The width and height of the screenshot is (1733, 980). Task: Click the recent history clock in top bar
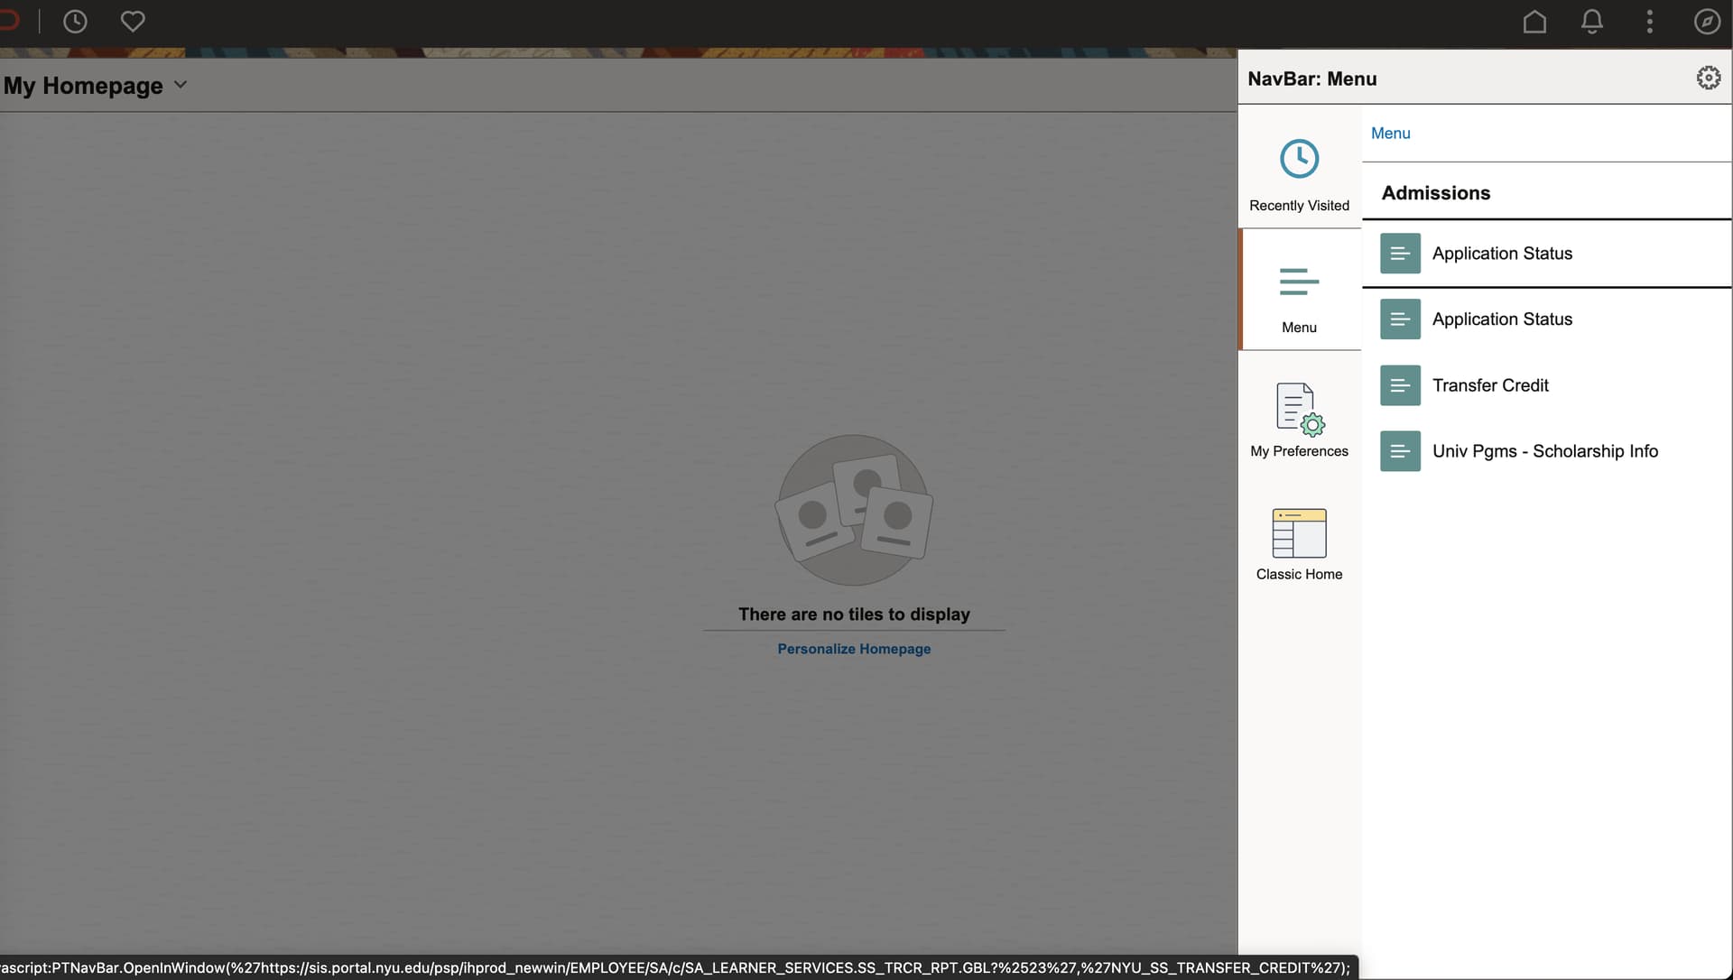pyautogui.click(x=75, y=22)
